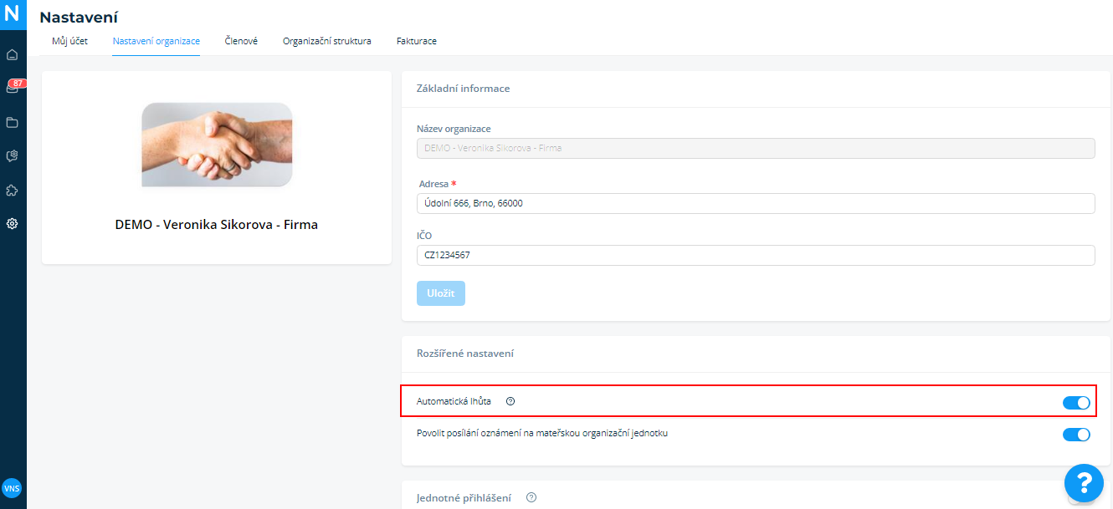Open the Členové tab
The image size is (1113, 509).
point(241,41)
